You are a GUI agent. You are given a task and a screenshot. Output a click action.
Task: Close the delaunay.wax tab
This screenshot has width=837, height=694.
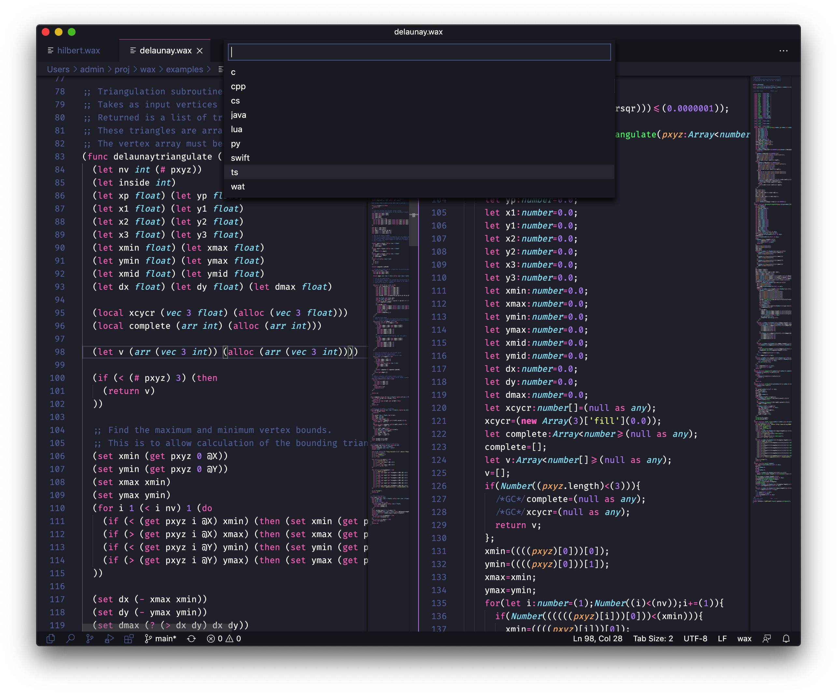[x=200, y=50]
